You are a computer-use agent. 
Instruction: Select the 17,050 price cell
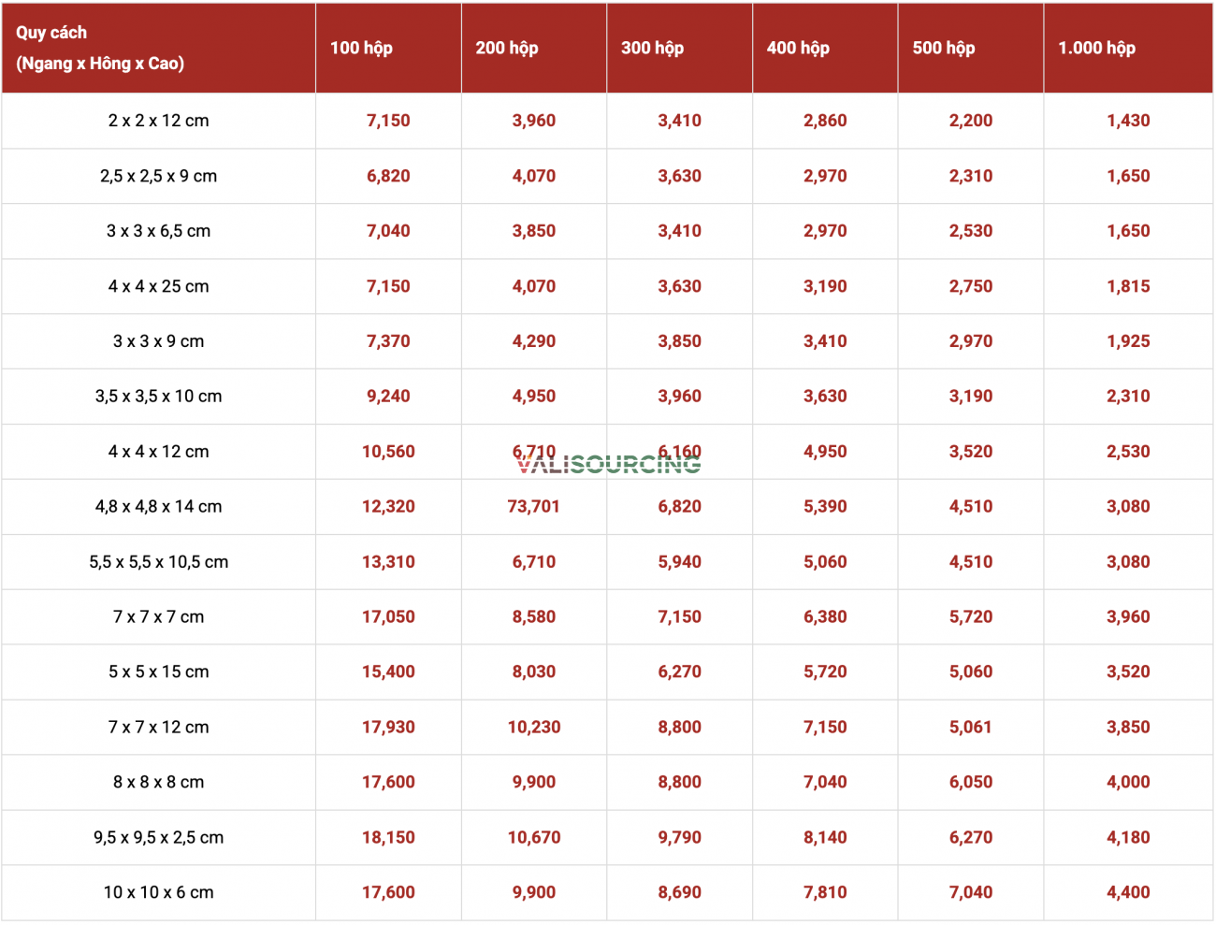(388, 617)
